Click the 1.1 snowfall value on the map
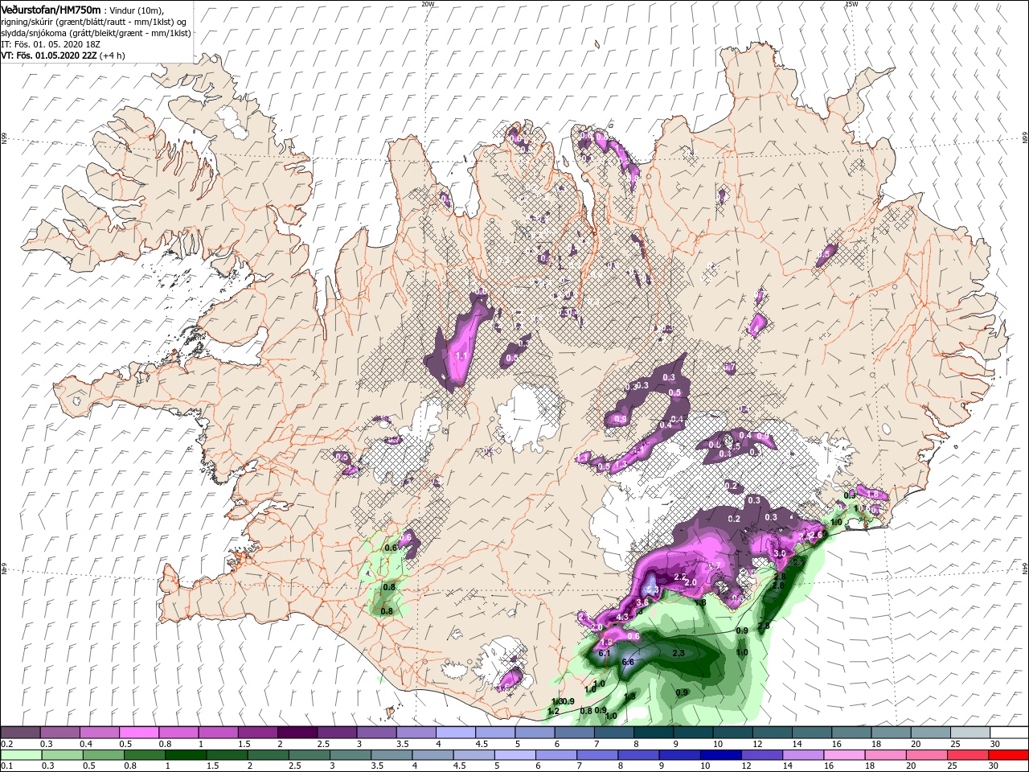This screenshot has width=1029, height=772. [461, 355]
